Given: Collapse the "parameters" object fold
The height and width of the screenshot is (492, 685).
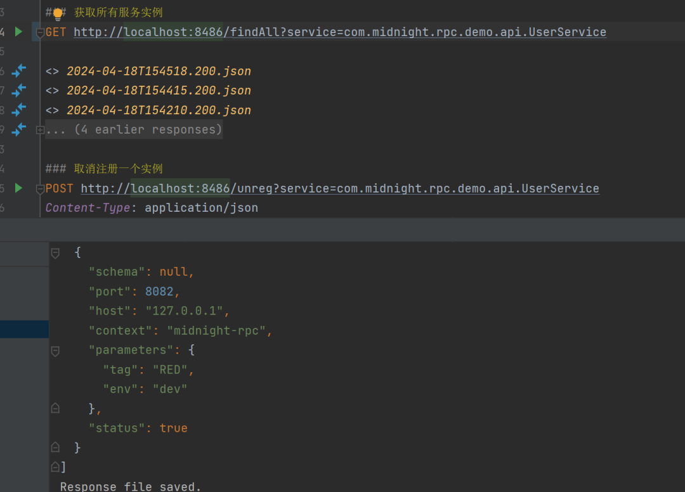Looking at the screenshot, I should (x=55, y=351).
